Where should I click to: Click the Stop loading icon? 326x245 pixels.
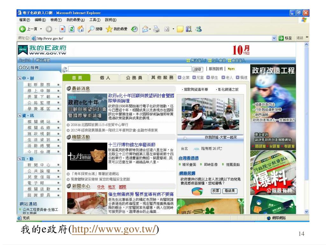tap(62, 29)
